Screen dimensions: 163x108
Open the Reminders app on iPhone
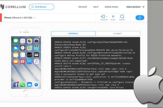23,55
